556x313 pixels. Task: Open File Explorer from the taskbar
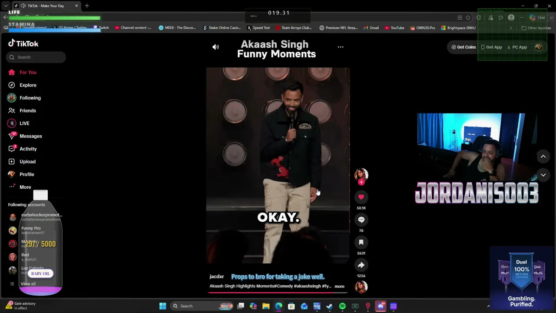pyautogui.click(x=266, y=306)
